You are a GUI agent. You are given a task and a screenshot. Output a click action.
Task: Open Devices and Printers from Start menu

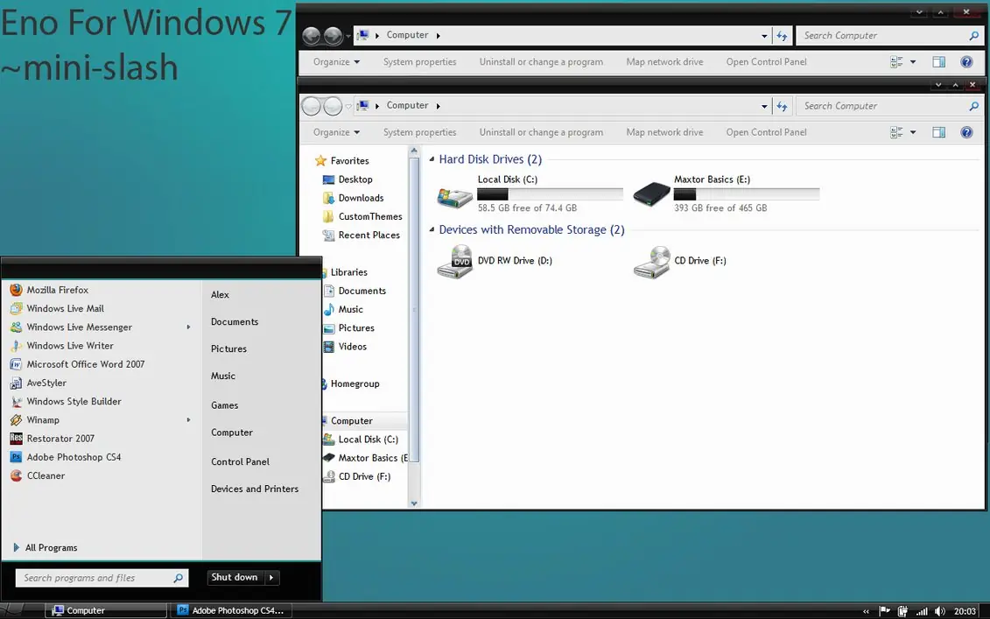(255, 489)
